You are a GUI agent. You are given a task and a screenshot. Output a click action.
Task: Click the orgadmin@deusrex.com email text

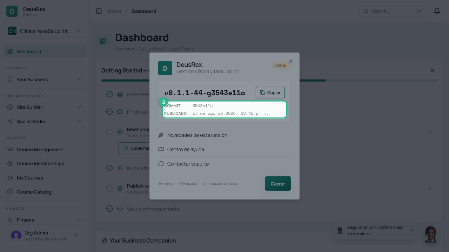46,239
